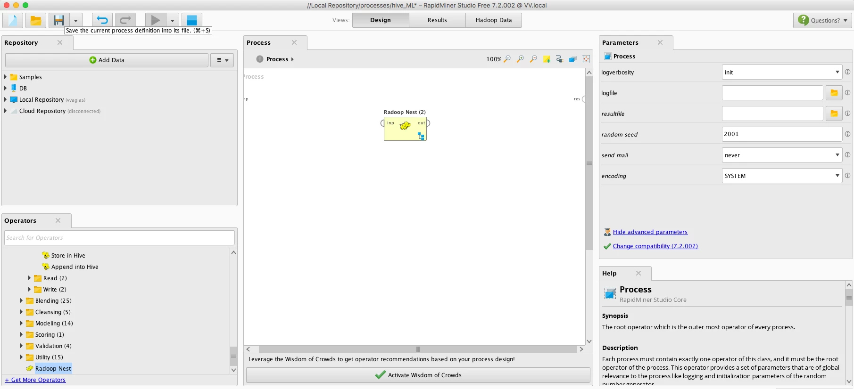
Task: Undo the last action in the toolbar
Action: point(102,20)
